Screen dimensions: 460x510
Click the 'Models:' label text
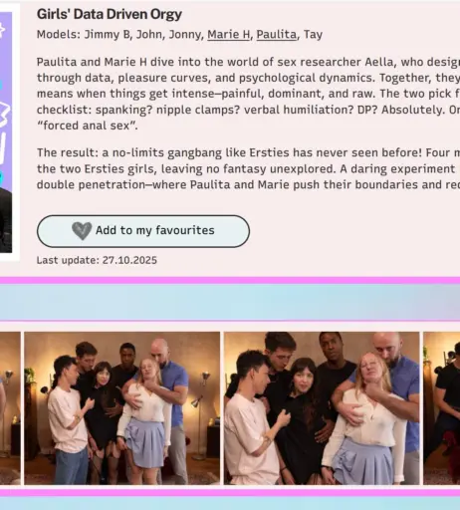coord(59,35)
